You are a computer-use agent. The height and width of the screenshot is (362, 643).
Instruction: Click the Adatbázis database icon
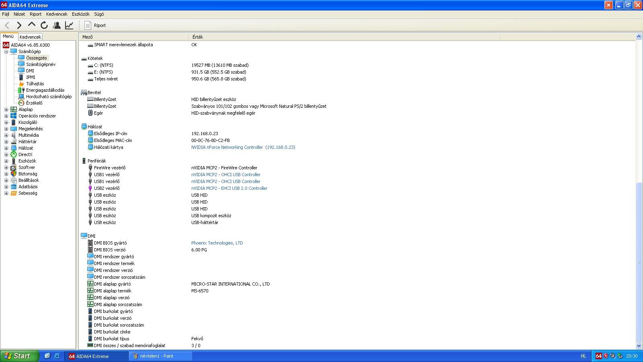14,187
